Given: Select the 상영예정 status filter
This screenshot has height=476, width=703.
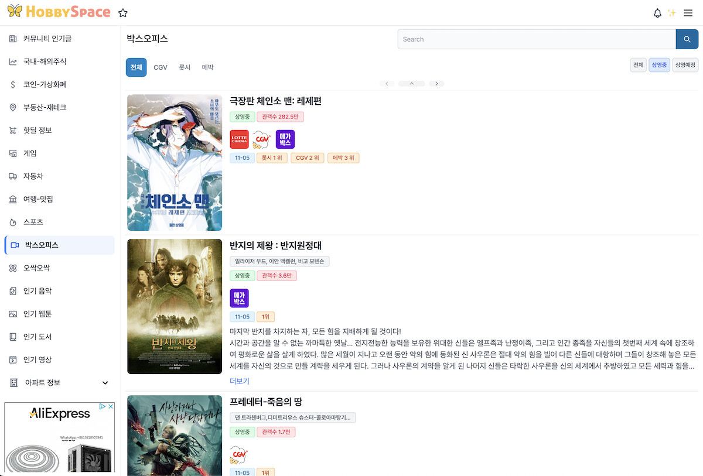Looking at the screenshot, I should [685, 65].
